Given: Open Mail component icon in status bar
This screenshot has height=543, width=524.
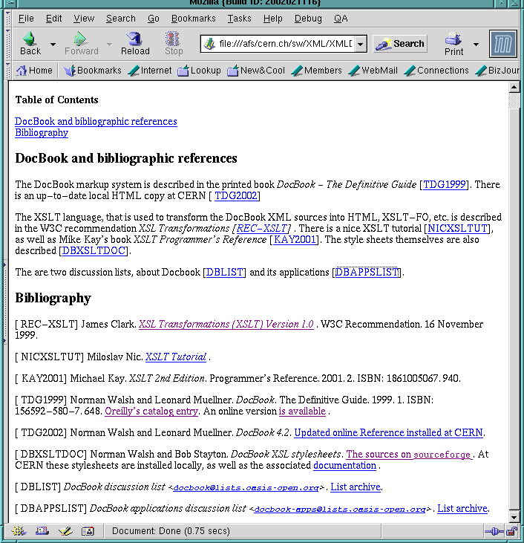Looking at the screenshot, I should [42, 531].
